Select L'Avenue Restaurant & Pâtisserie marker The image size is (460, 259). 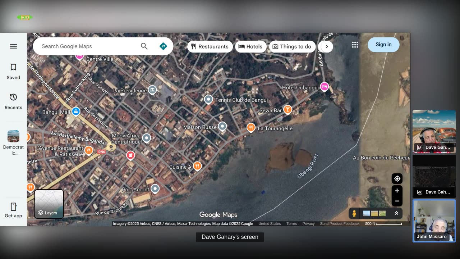pyautogui.click(x=89, y=150)
